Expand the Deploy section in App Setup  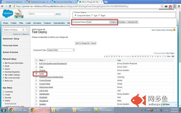pyautogui.click(x=3, y=100)
